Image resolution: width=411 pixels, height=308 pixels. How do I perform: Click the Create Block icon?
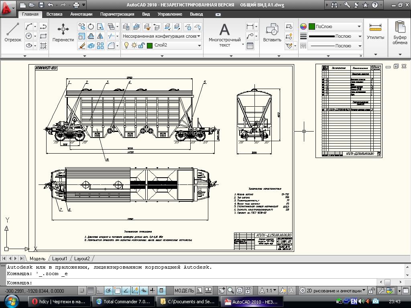click(x=289, y=26)
